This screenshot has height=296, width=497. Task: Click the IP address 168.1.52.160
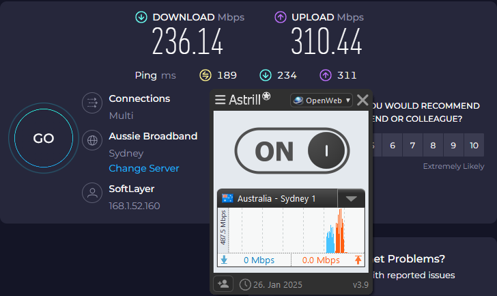[x=134, y=206]
